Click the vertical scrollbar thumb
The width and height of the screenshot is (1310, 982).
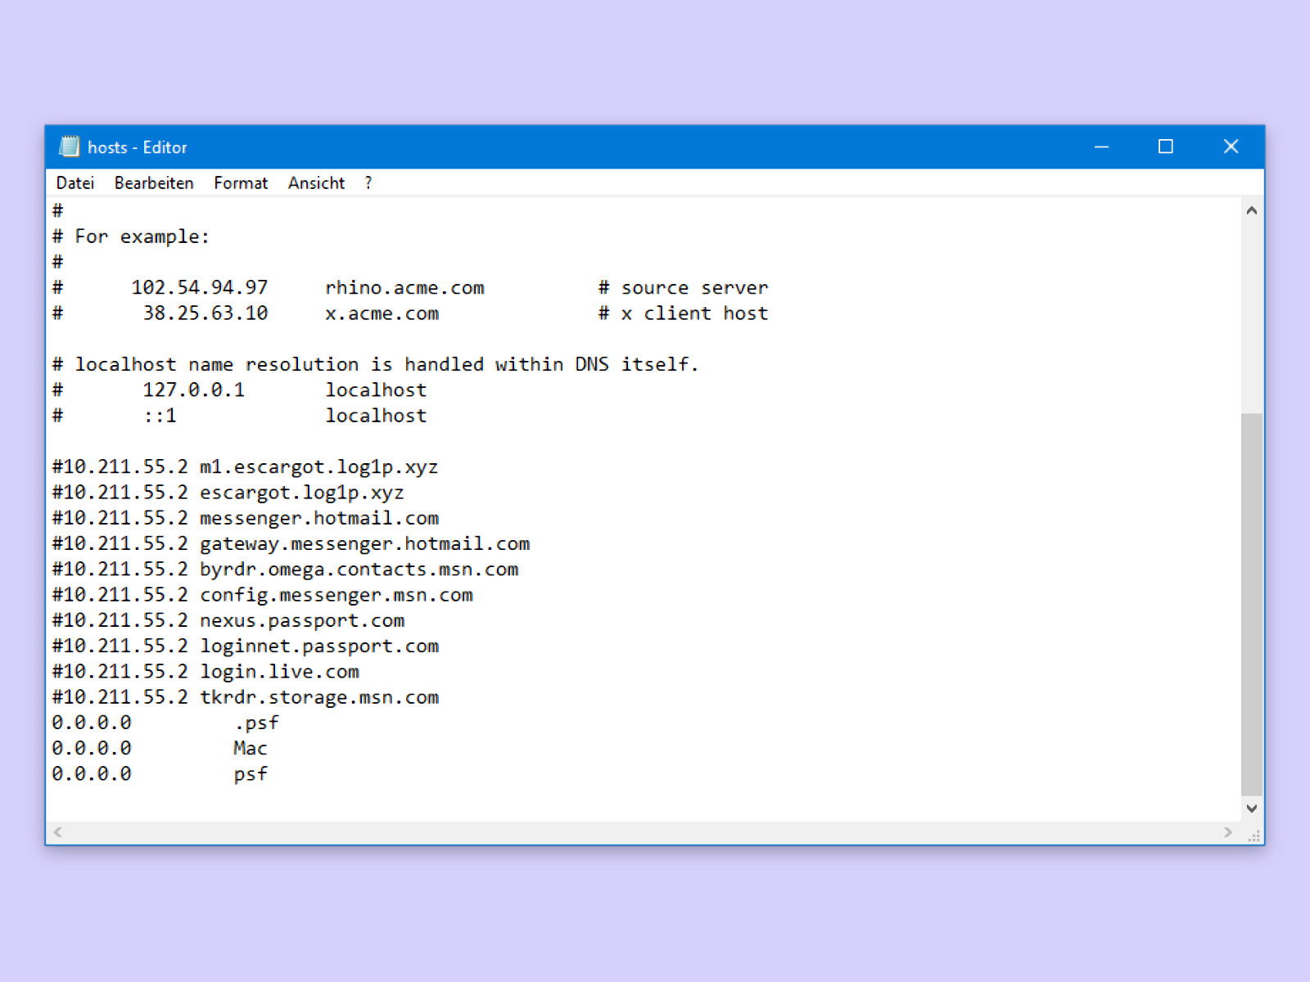coord(1251,604)
